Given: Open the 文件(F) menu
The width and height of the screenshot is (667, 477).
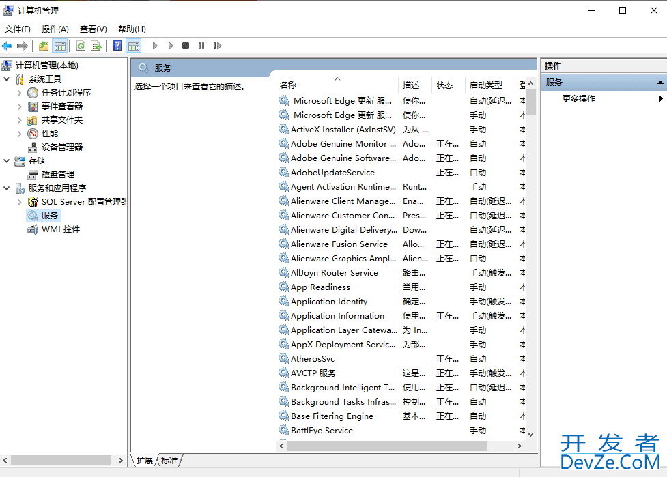Looking at the screenshot, I should [18, 29].
